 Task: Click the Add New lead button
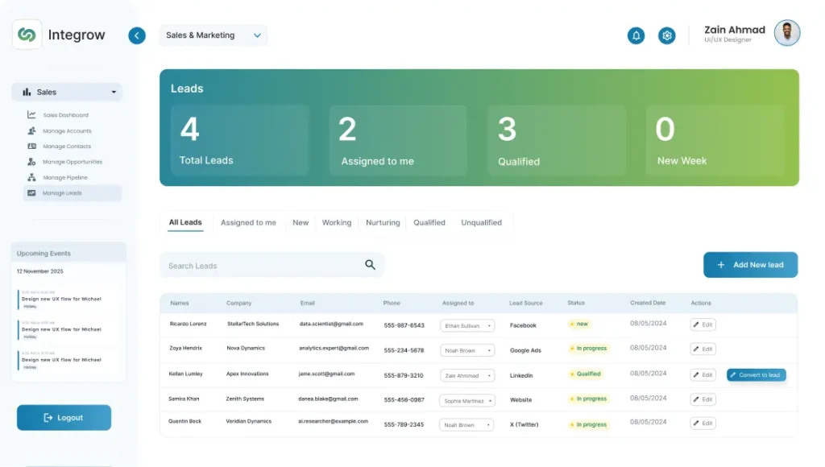(x=750, y=265)
